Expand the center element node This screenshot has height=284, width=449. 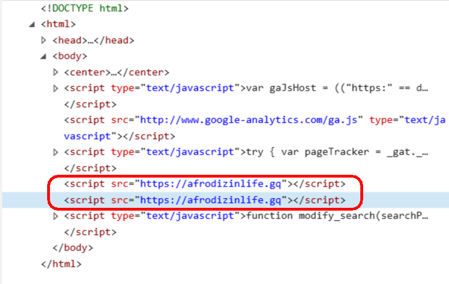(56, 72)
